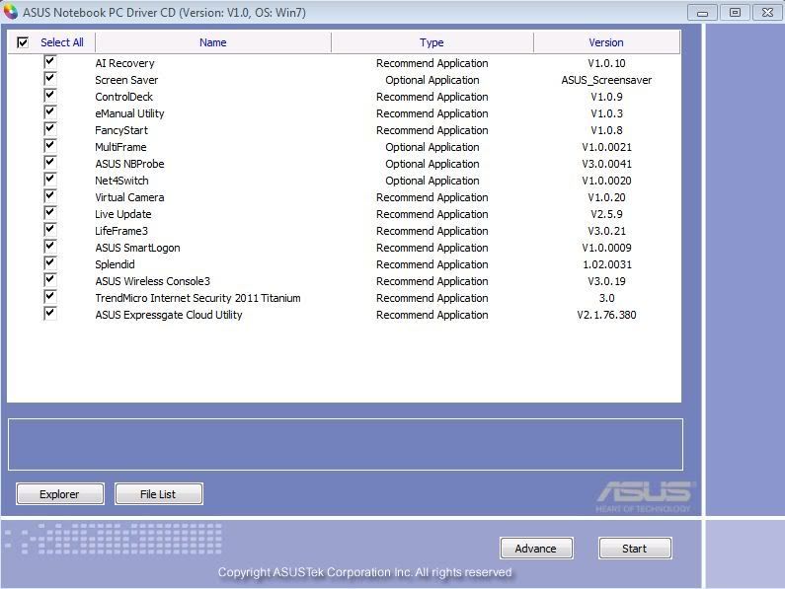Select the Splendid row name

(115, 264)
